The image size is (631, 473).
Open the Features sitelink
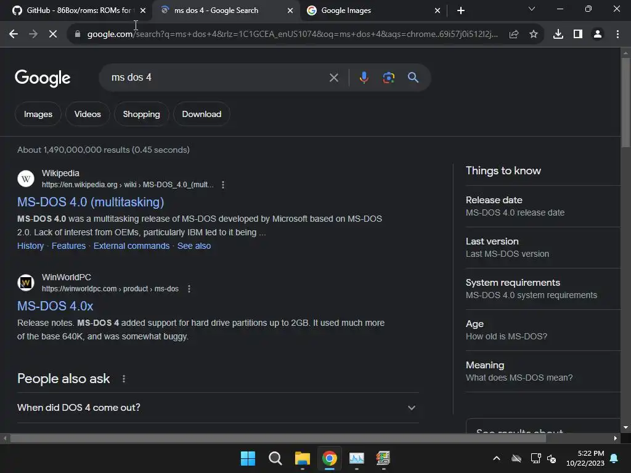(68, 246)
